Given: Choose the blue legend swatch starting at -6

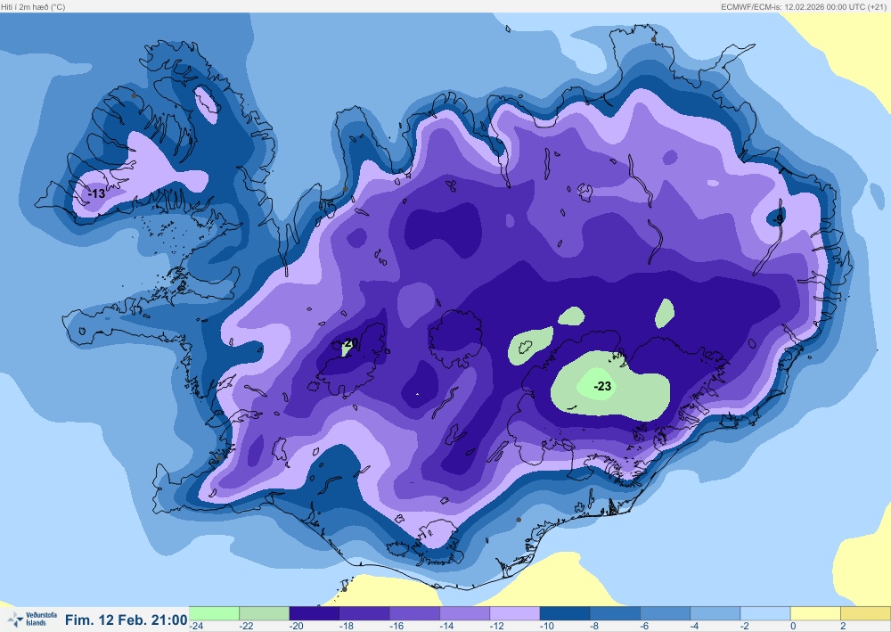Looking at the screenshot, I should [x=666, y=613].
